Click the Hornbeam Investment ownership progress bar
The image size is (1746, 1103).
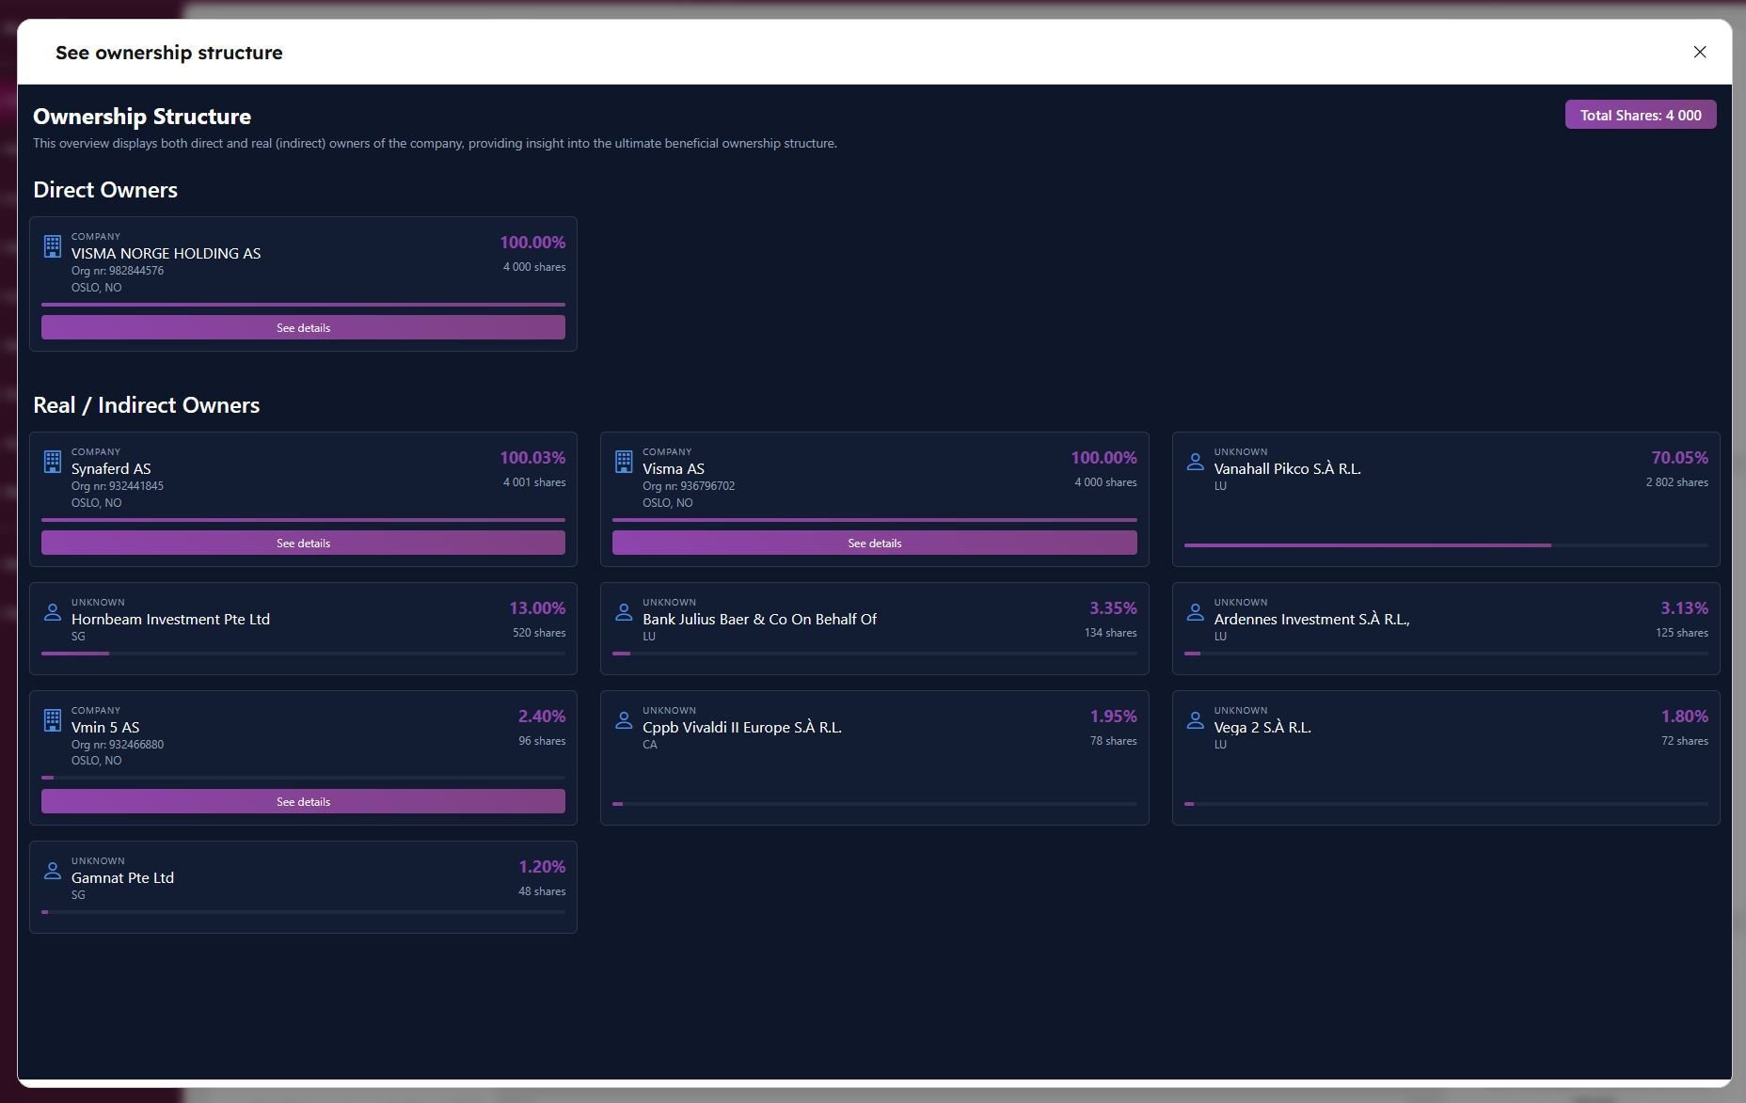(x=303, y=654)
